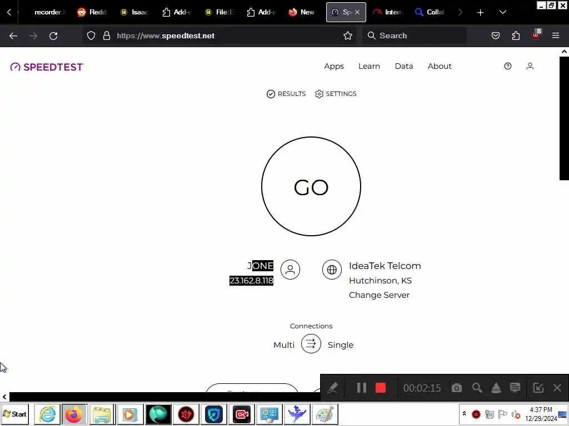This screenshot has height=426, width=569.
Task: Switch to the Reddit tab
Action: coord(93,12)
